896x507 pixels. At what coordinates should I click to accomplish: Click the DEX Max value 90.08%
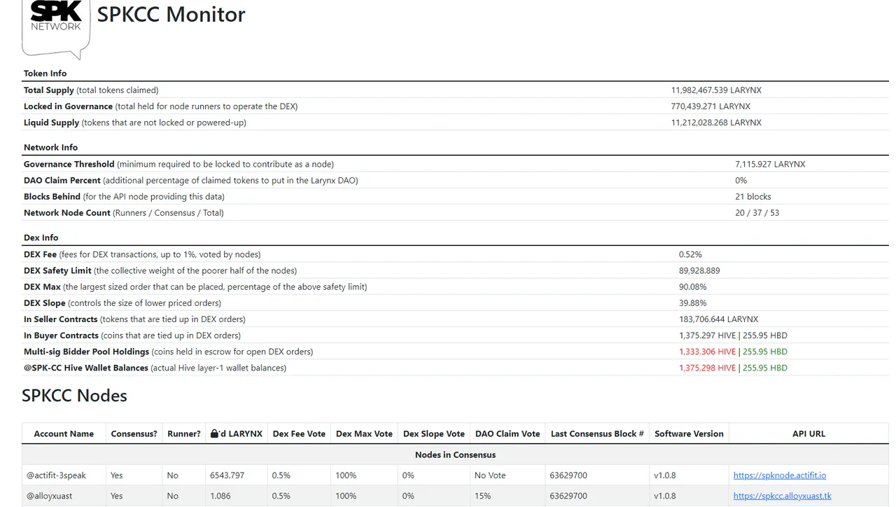click(692, 287)
